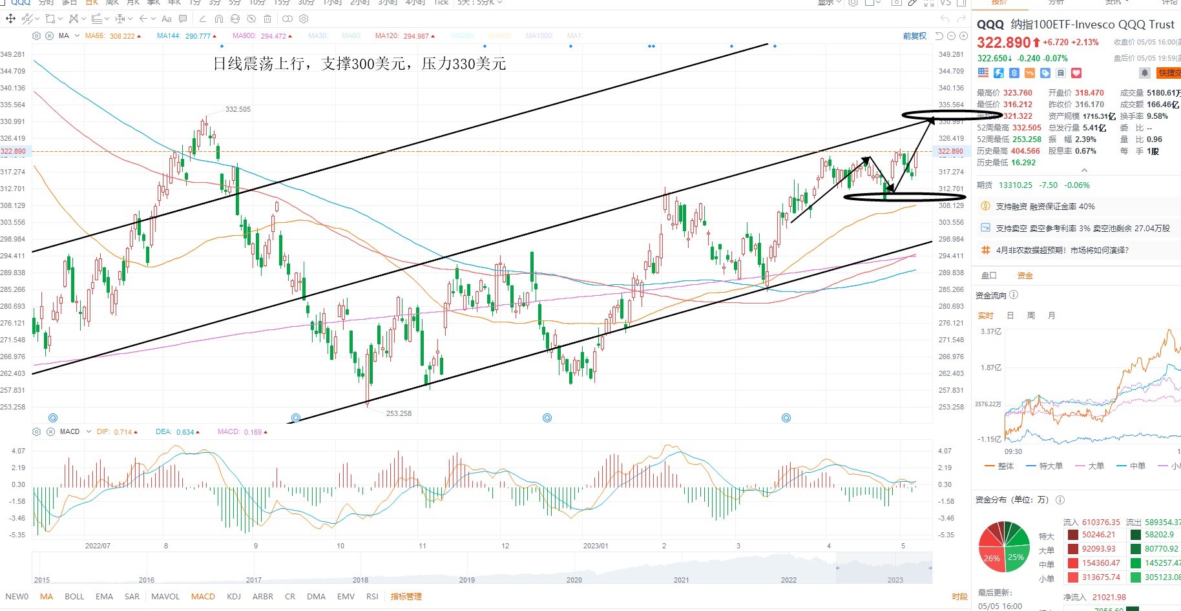Open the 5天:5分K period dropdown
The image size is (1181, 611).
[x=480, y=3]
